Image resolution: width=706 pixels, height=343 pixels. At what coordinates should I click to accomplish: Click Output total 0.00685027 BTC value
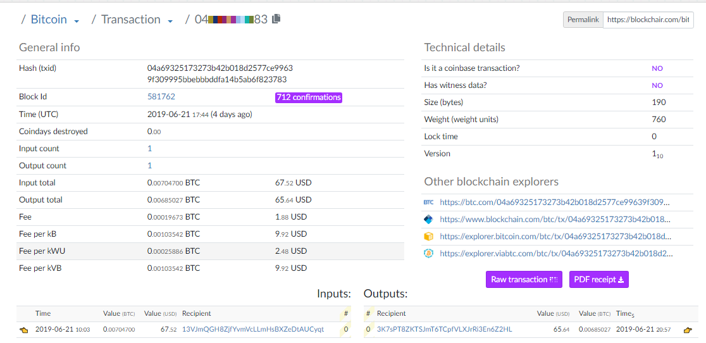click(x=174, y=199)
